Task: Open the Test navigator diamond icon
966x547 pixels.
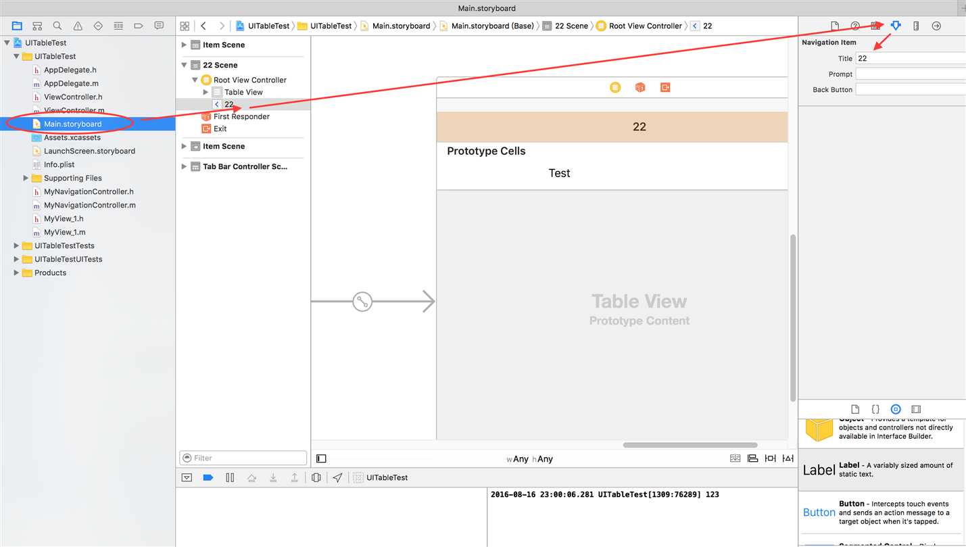Action: click(98, 26)
